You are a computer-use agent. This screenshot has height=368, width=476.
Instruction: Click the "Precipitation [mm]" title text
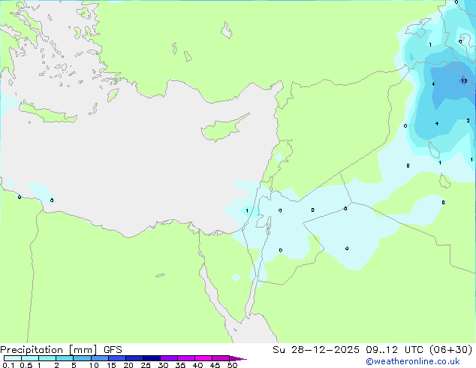pyautogui.click(x=49, y=350)
